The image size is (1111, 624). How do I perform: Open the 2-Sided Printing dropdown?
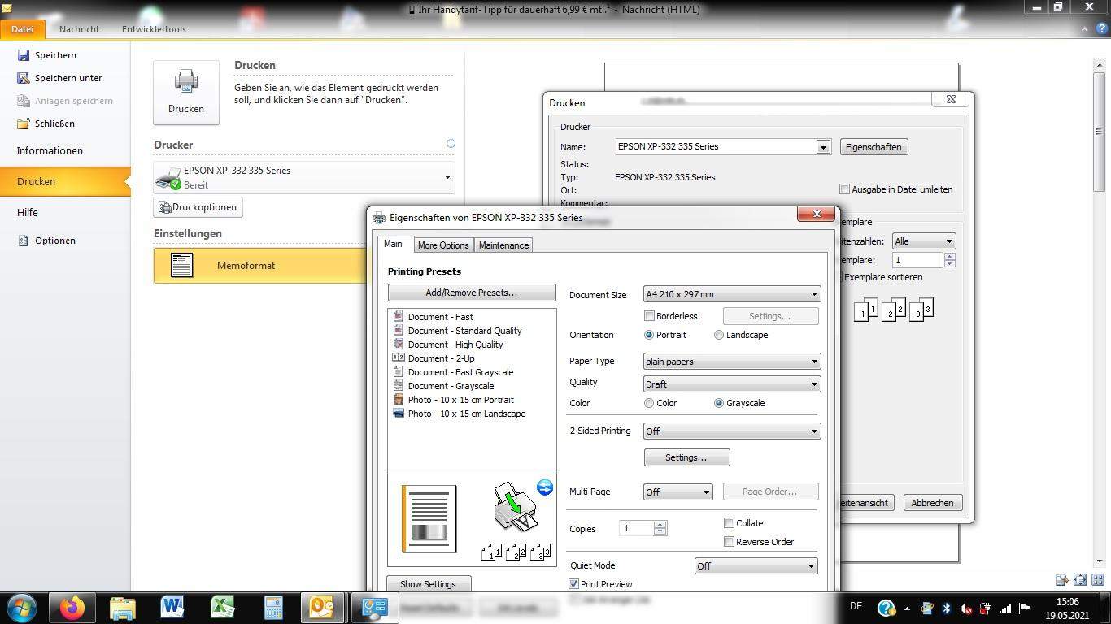(x=732, y=431)
